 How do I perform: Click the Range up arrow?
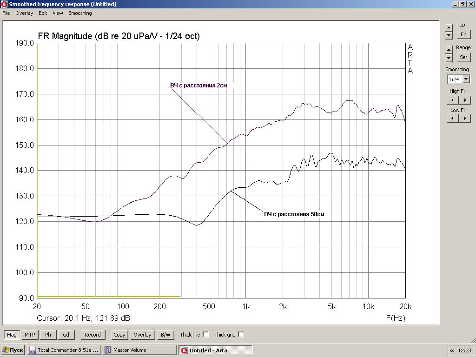(x=449, y=49)
